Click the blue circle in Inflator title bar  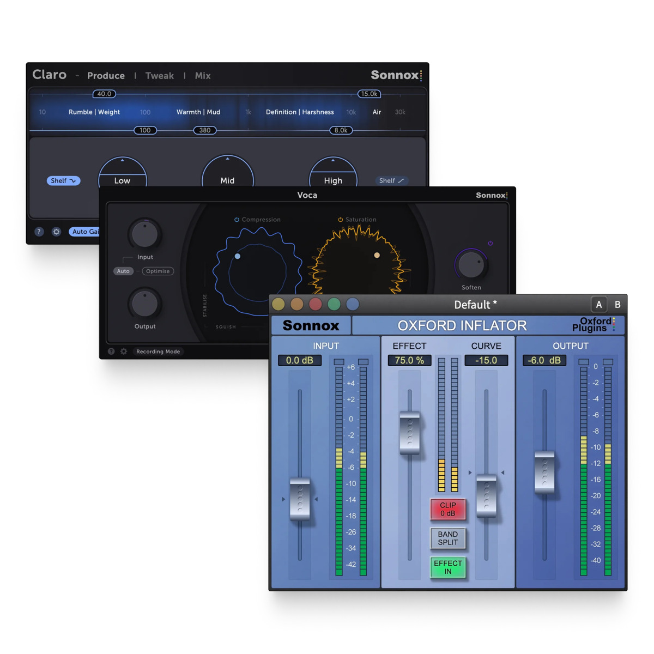[353, 304]
